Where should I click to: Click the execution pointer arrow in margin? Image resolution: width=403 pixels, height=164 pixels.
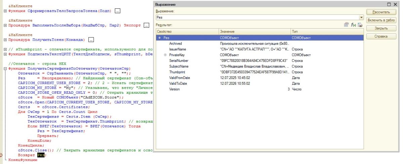pyautogui.click(x=2, y=155)
